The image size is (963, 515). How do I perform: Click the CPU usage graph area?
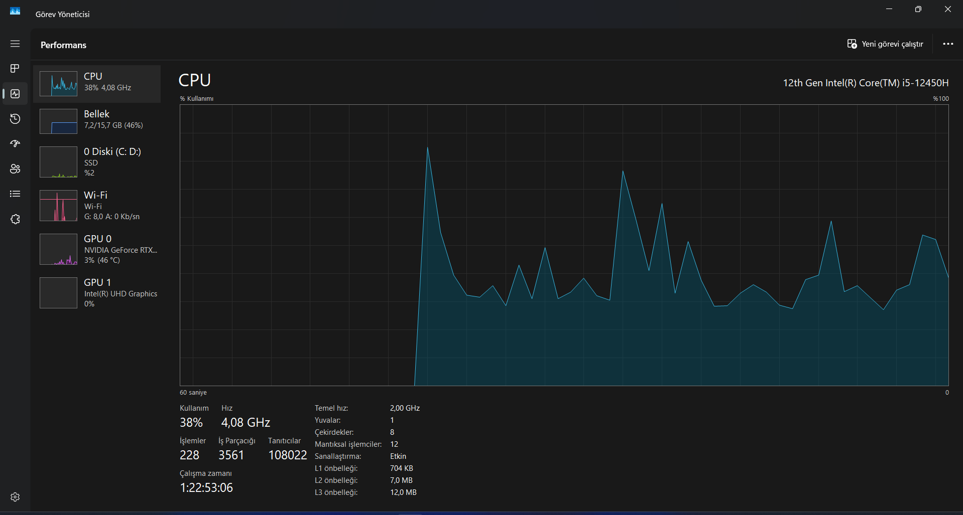(564, 245)
